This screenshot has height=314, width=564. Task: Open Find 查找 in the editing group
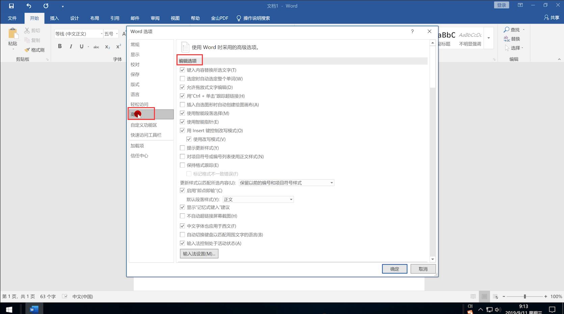512,30
